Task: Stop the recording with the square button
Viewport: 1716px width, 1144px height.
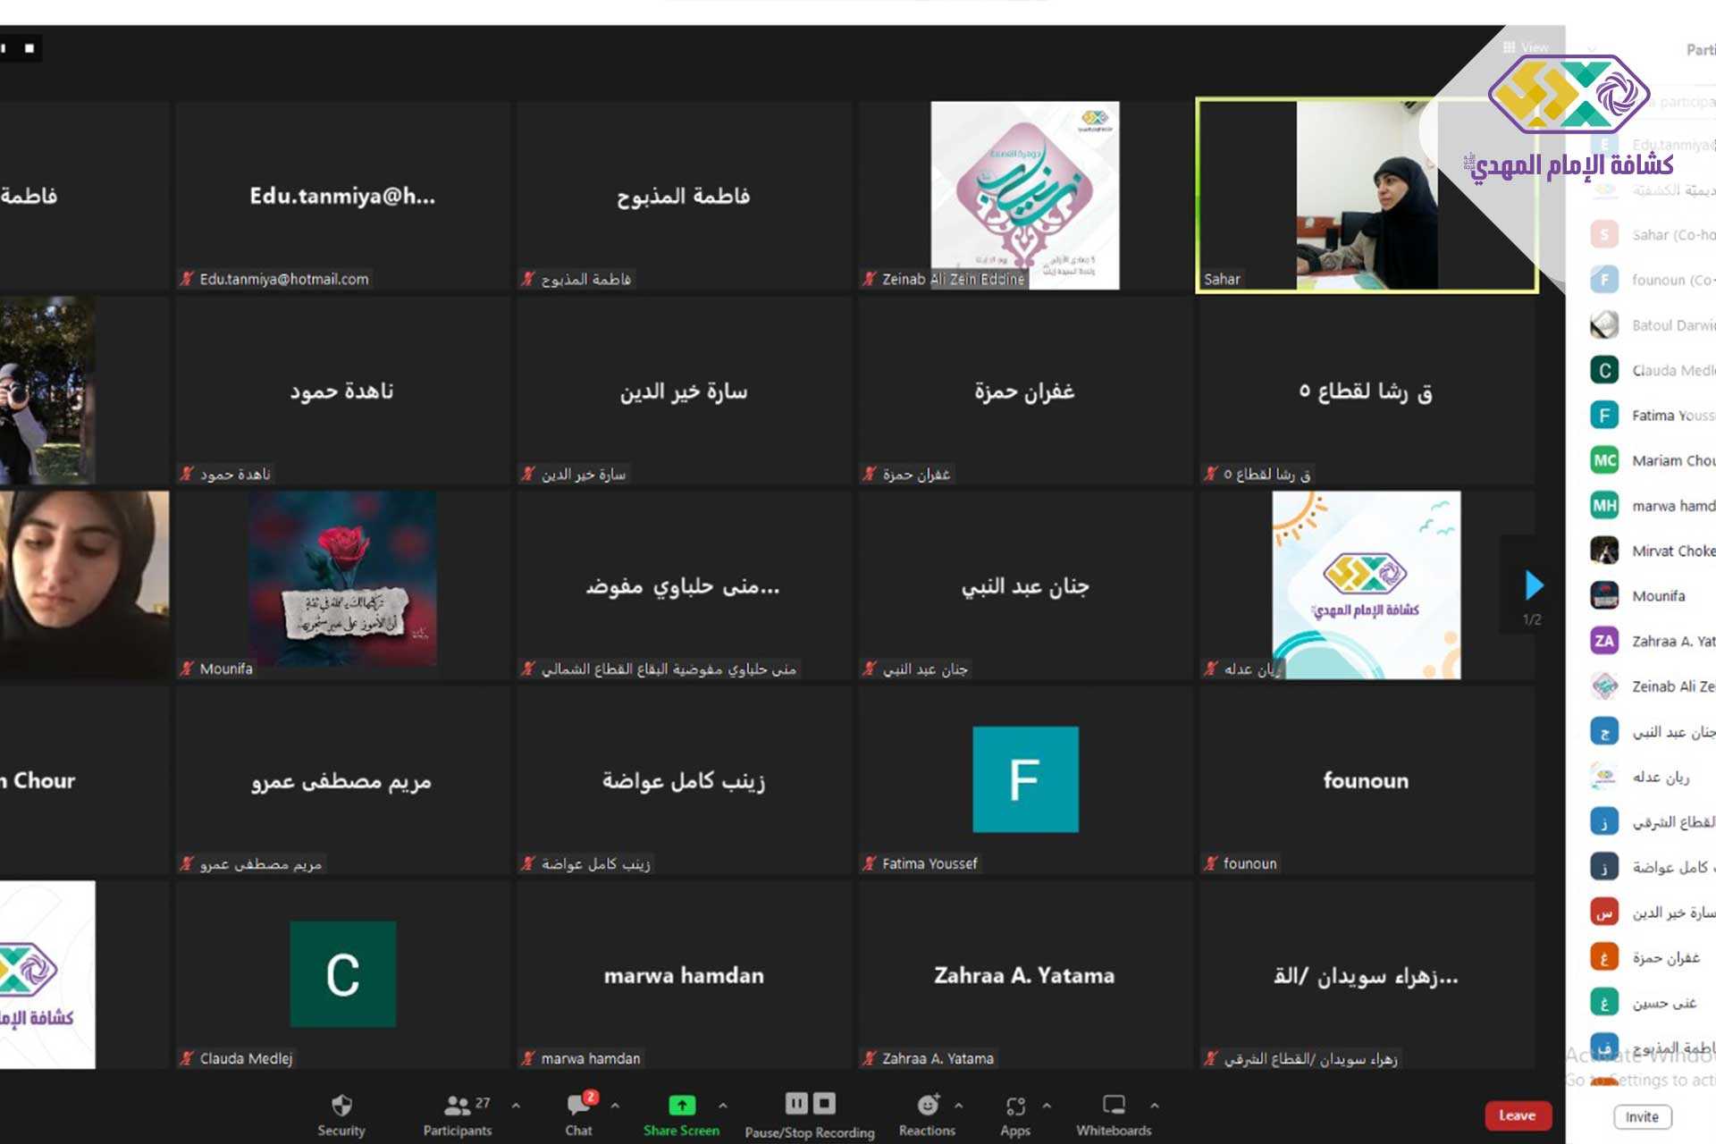Action: pyautogui.click(x=825, y=1104)
